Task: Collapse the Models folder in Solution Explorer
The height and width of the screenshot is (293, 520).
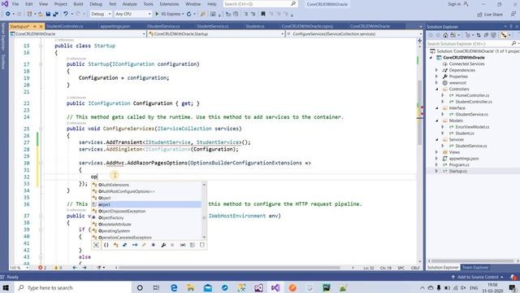Action: [x=437, y=120]
